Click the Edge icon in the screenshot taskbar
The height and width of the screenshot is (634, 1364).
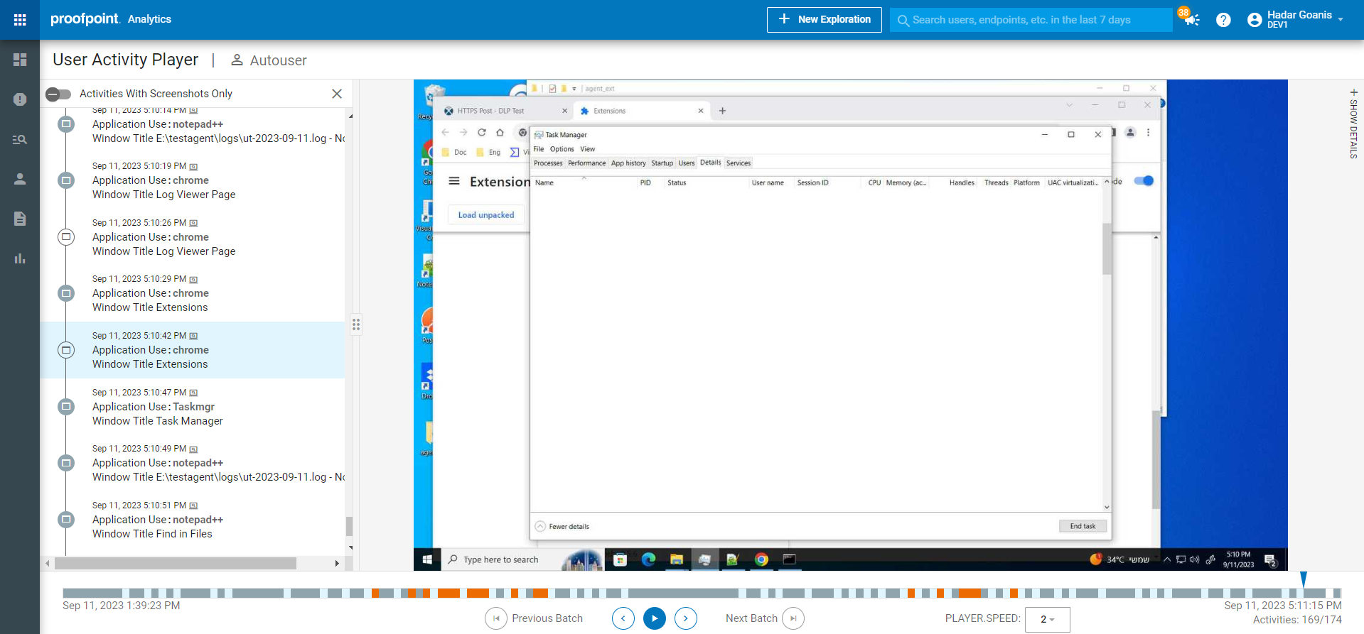(648, 559)
